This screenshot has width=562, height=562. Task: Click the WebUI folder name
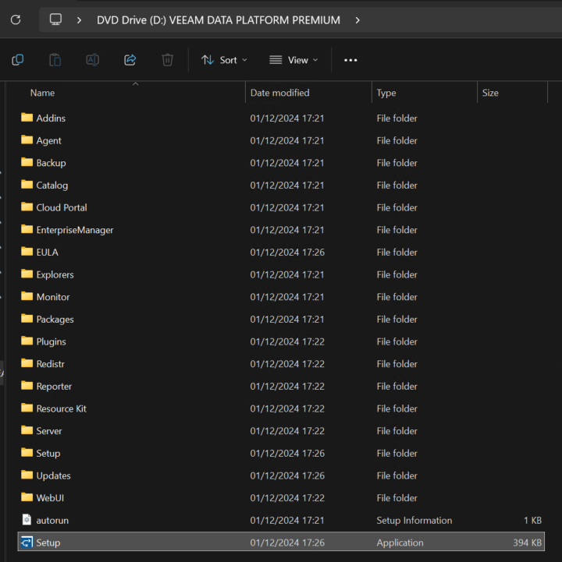(50, 497)
